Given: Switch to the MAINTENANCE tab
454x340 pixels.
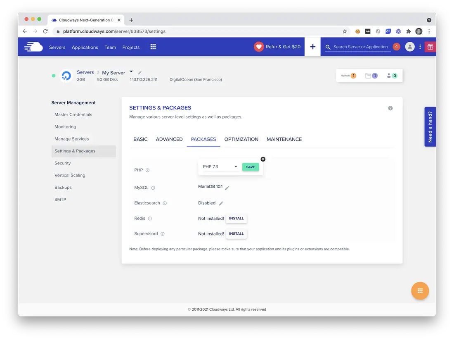Looking at the screenshot, I should coord(284,139).
